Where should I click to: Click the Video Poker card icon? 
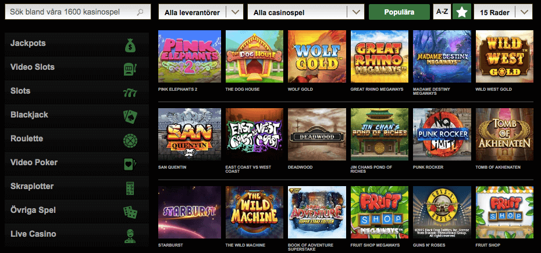[x=130, y=164]
